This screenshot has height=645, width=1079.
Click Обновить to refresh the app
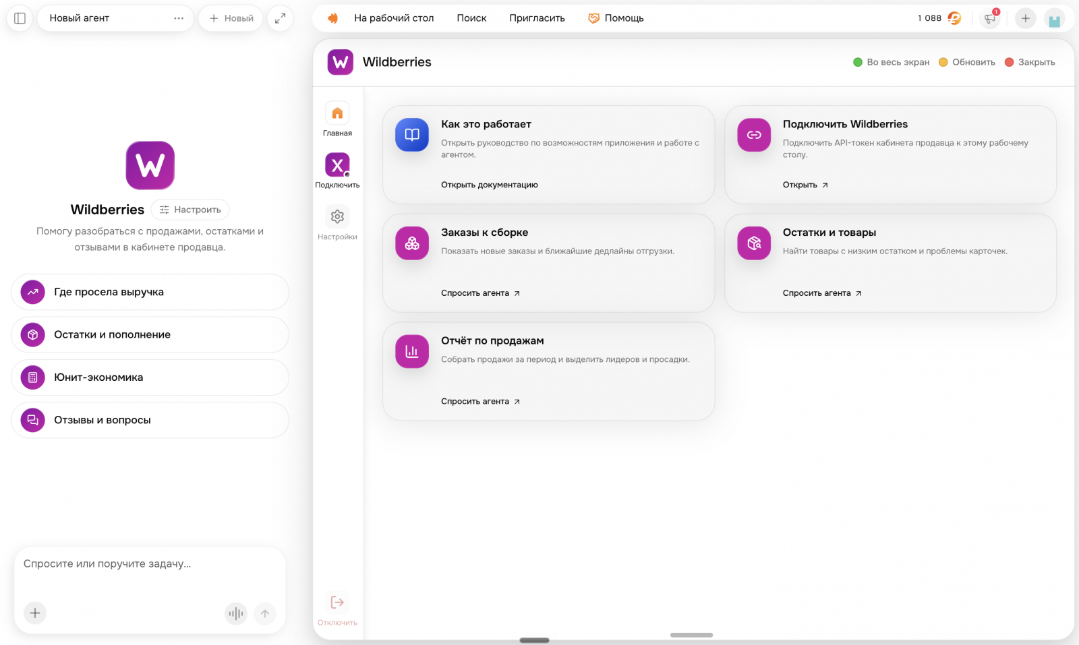(966, 62)
